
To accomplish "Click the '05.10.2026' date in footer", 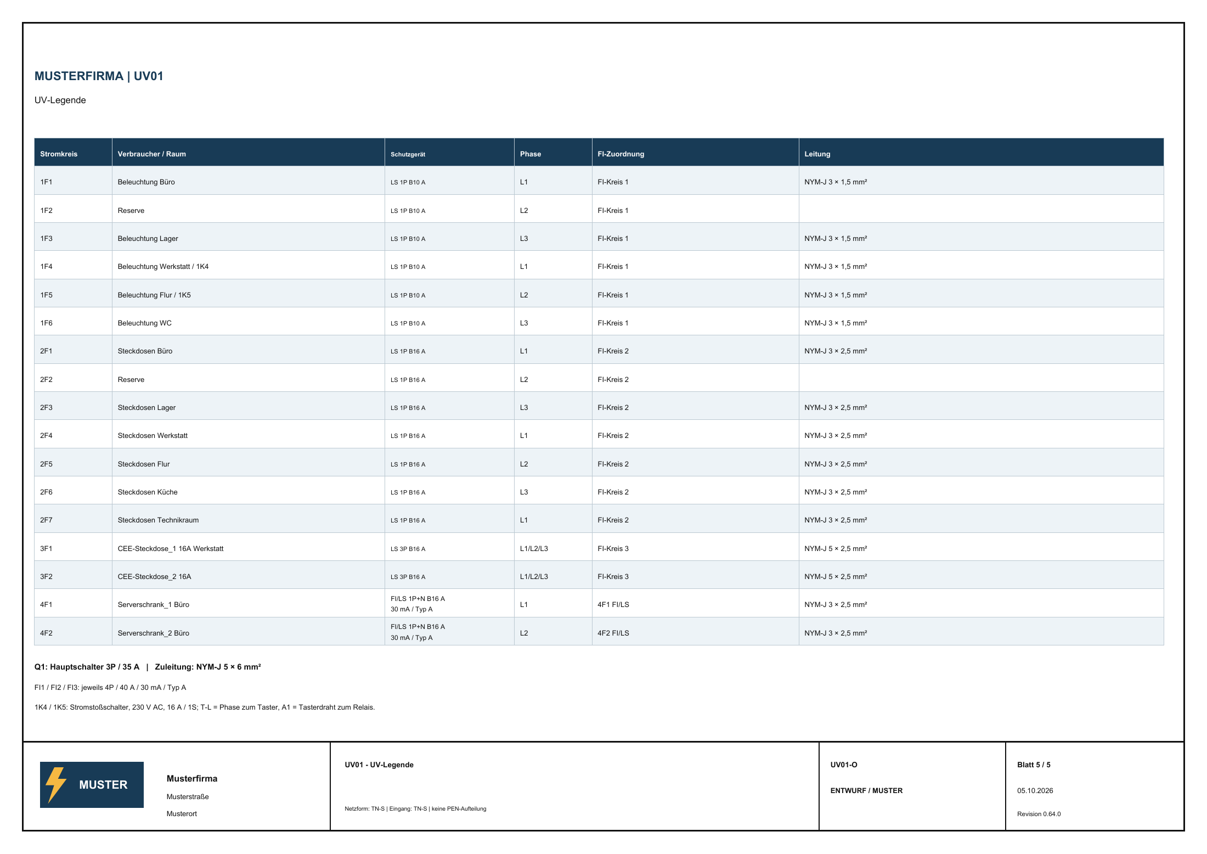I will [1035, 790].
